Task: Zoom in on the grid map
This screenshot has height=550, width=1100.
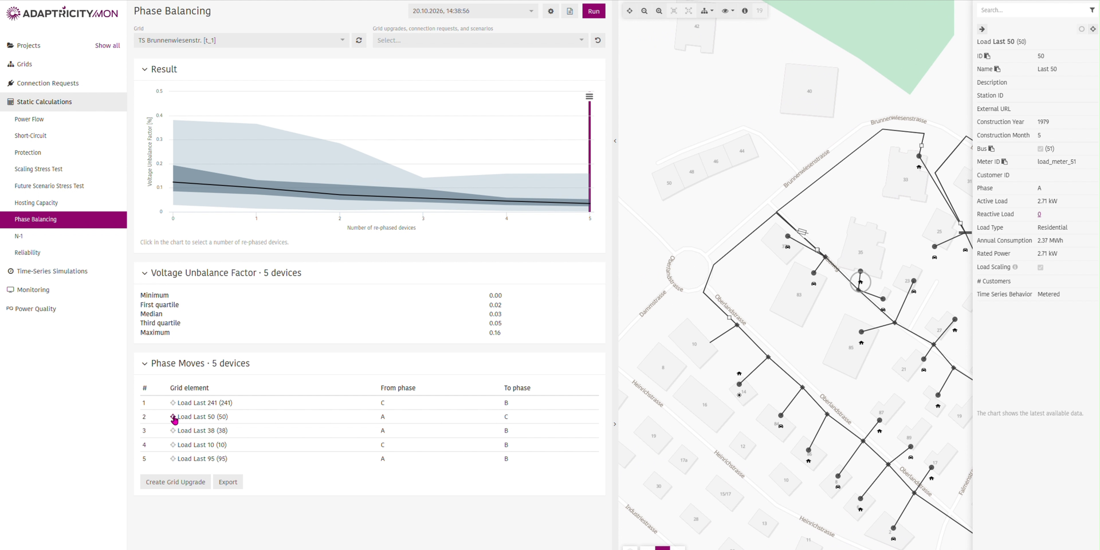Action: 659,11
